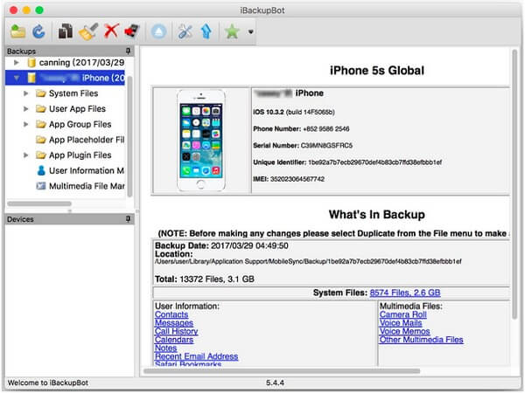Click the canning backup database icon
This screenshot has height=393, width=525.
click(x=31, y=63)
